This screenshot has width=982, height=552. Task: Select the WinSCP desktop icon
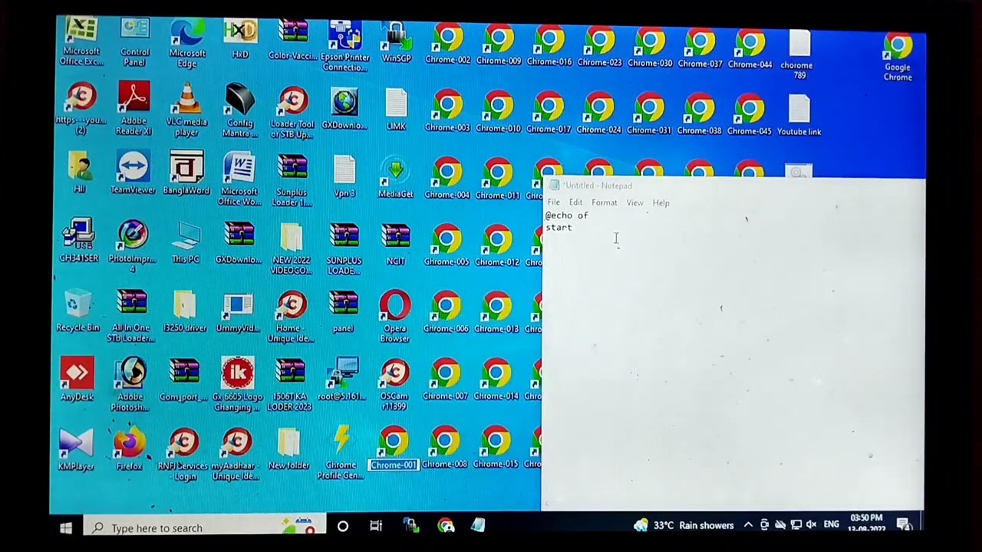[397, 42]
